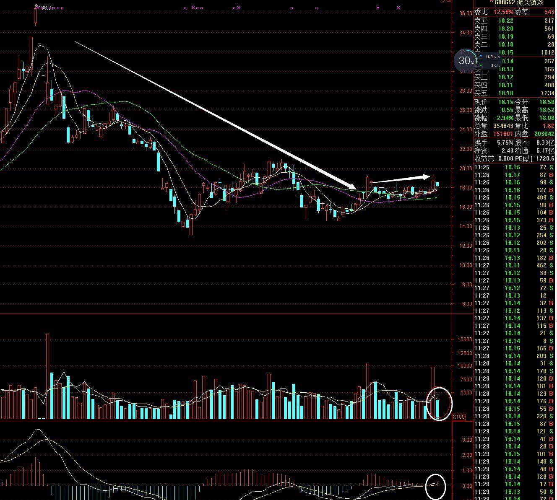Click the 流通 6.17亿 field
Viewport: 557px width, 500px height.
point(535,150)
